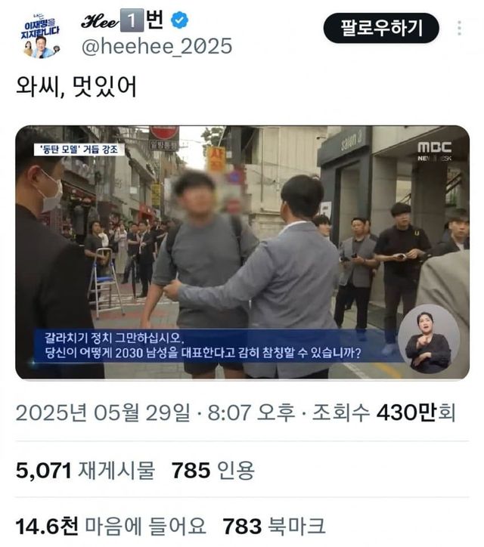484x547 pixels.
Task: Click the number 1 emoji in the name
Action: pyautogui.click(x=132, y=20)
